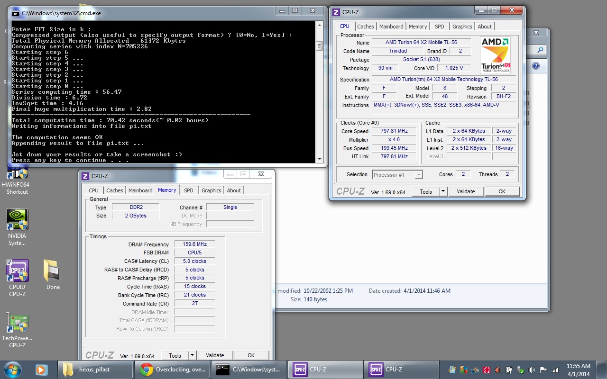The image size is (607, 379).
Task: Click the Core VID value 1.025 V
Action: point(455,68)
